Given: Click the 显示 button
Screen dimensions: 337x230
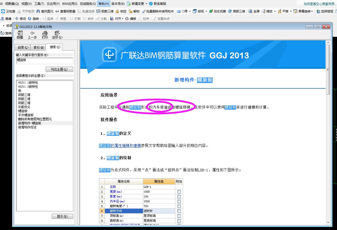Looking at the screenshot, I should tap(62, 216).
